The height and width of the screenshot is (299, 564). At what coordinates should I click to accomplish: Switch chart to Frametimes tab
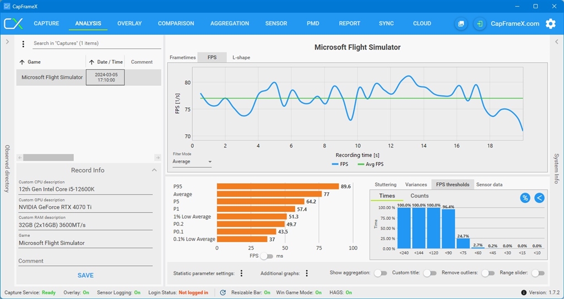(x=183, y=58)
